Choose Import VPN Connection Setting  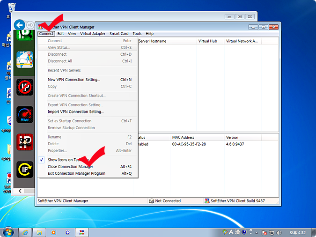click(88, 112)
